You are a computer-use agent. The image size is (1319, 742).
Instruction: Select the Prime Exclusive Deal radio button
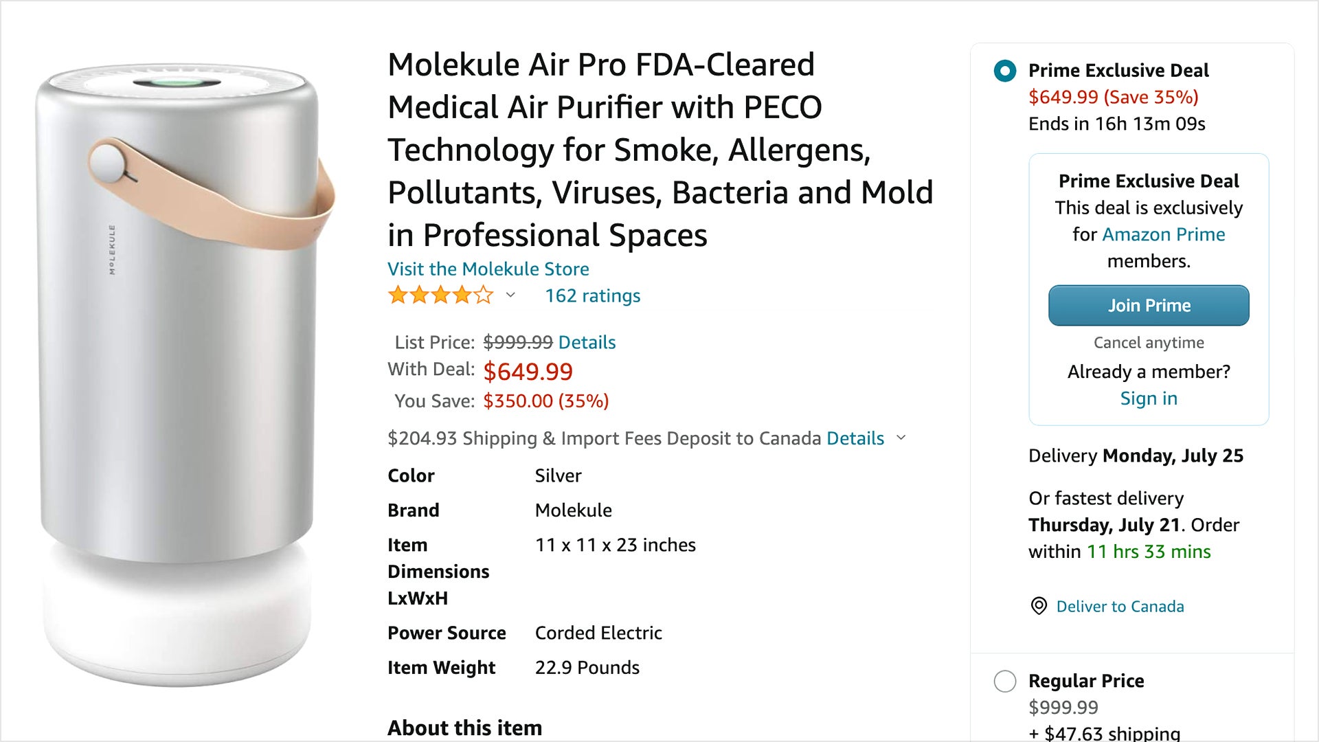click(1005, 69)
